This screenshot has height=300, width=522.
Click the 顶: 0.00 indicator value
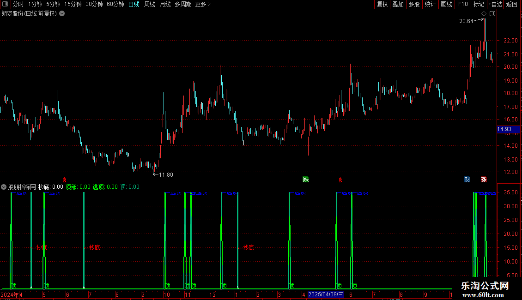pos(130,187)
